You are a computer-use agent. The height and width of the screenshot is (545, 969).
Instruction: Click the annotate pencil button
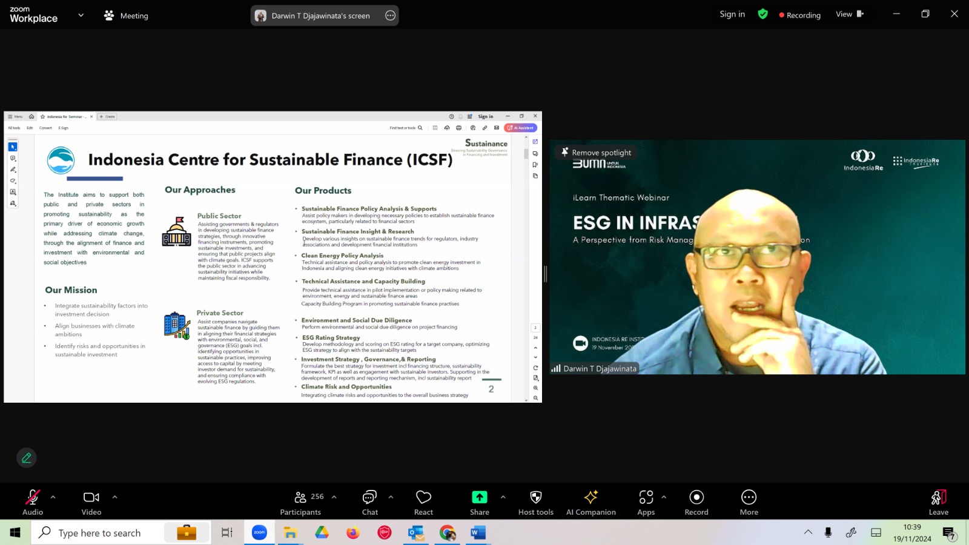click(x=27, y=458)
